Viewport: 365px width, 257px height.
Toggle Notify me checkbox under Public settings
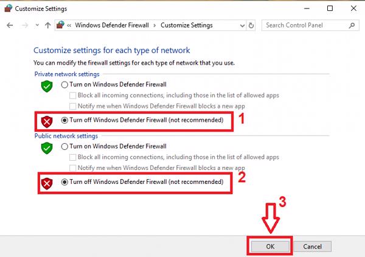(x=73, y=167)
